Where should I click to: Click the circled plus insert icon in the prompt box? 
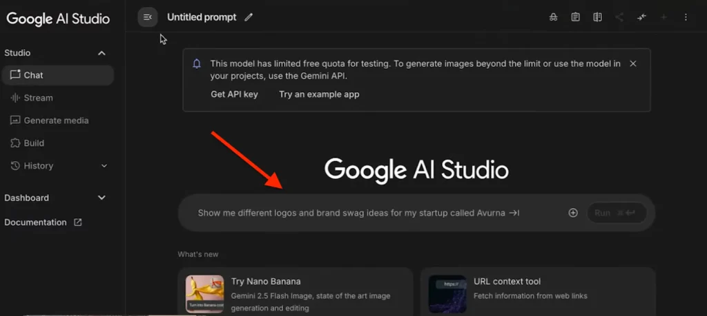(573, 213)
